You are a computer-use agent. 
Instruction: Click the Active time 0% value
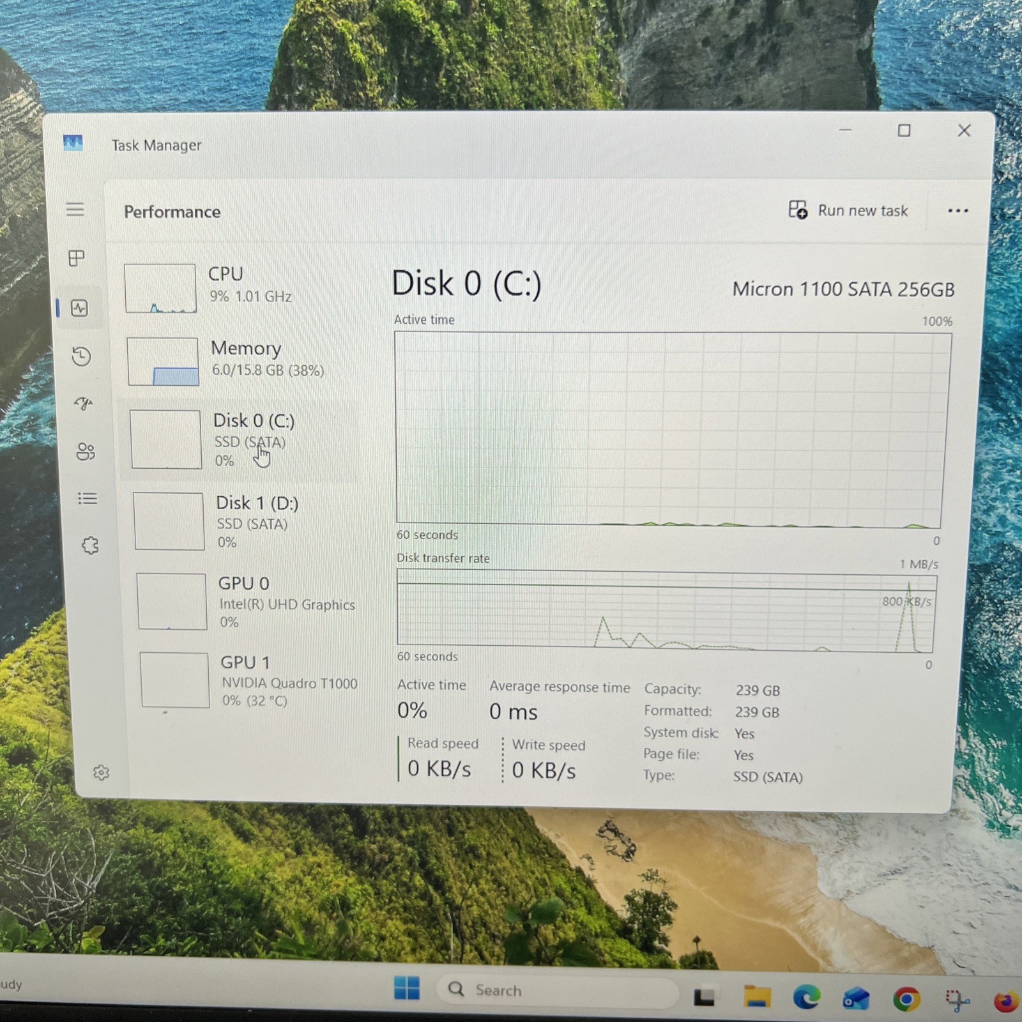[x=412, y=710]
